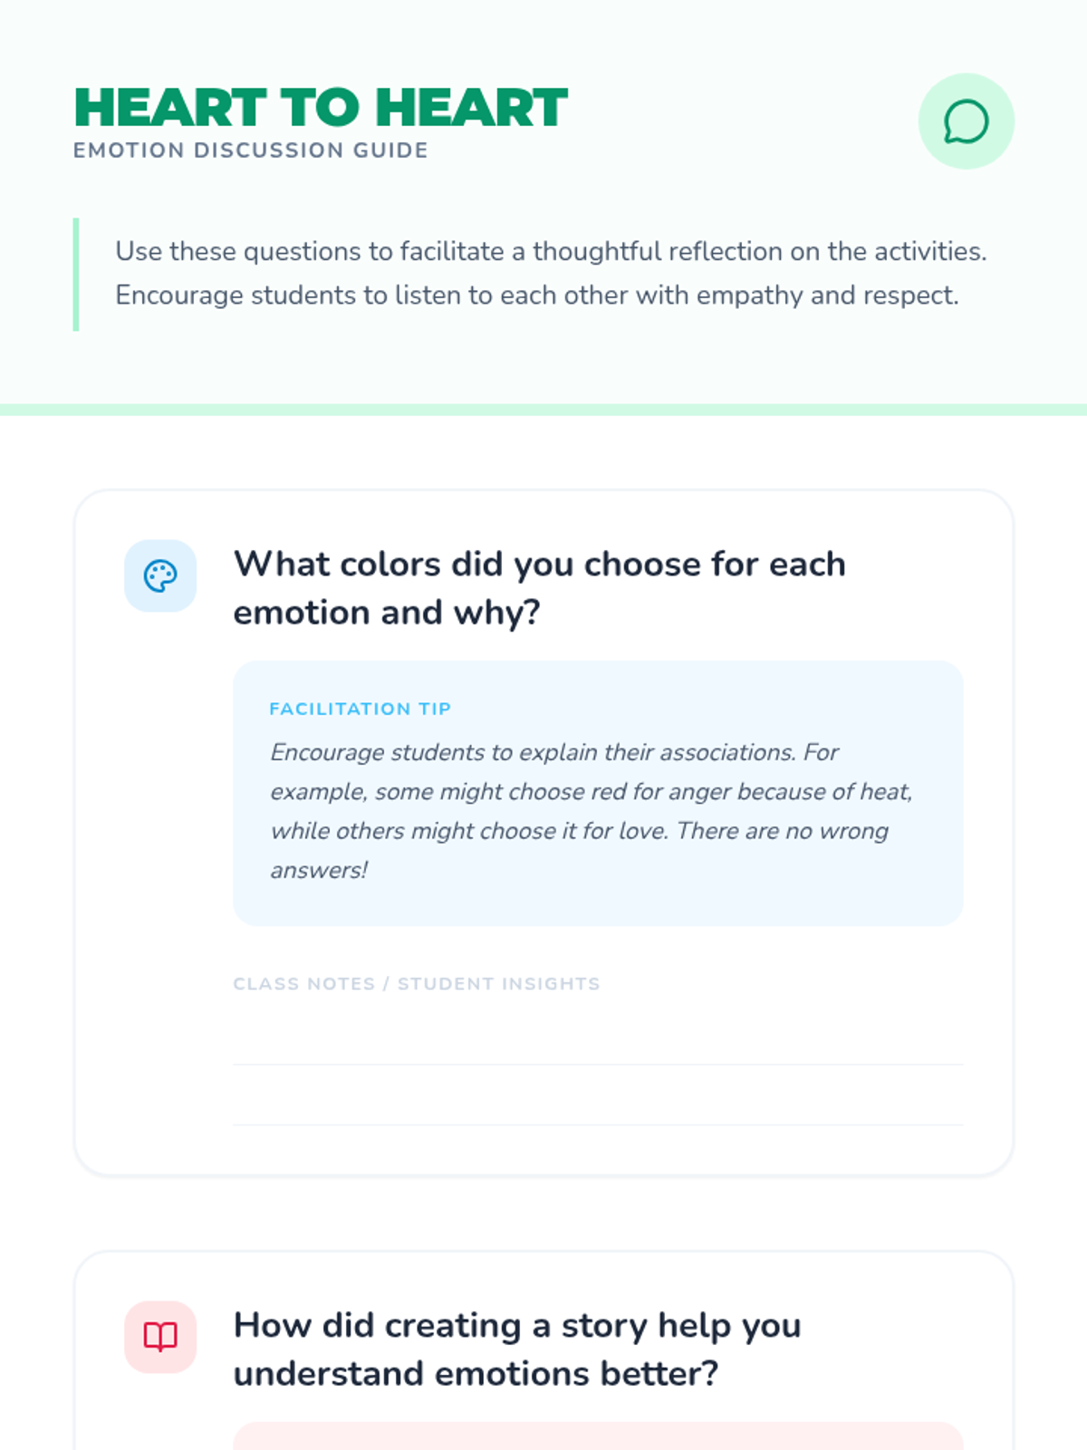Click the 'Use these questions' intro line
This screenshot has width=1087, height=1450.
(x=550, y=251)
